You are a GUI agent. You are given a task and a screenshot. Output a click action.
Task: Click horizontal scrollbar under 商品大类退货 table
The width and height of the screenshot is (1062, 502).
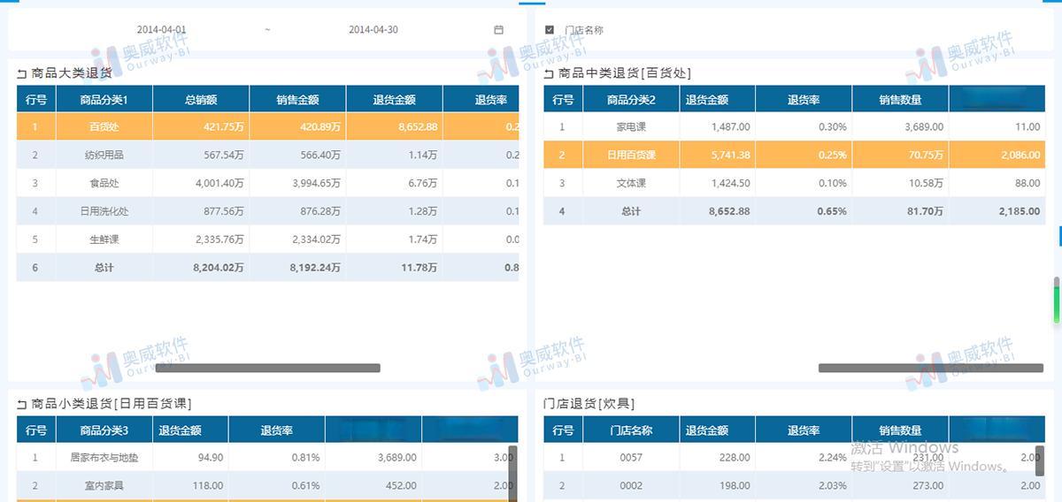[x=267, y=368]
